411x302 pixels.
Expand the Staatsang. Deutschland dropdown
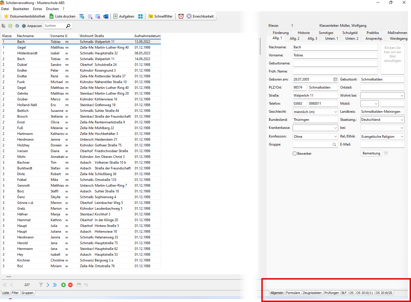coord(402,120)
